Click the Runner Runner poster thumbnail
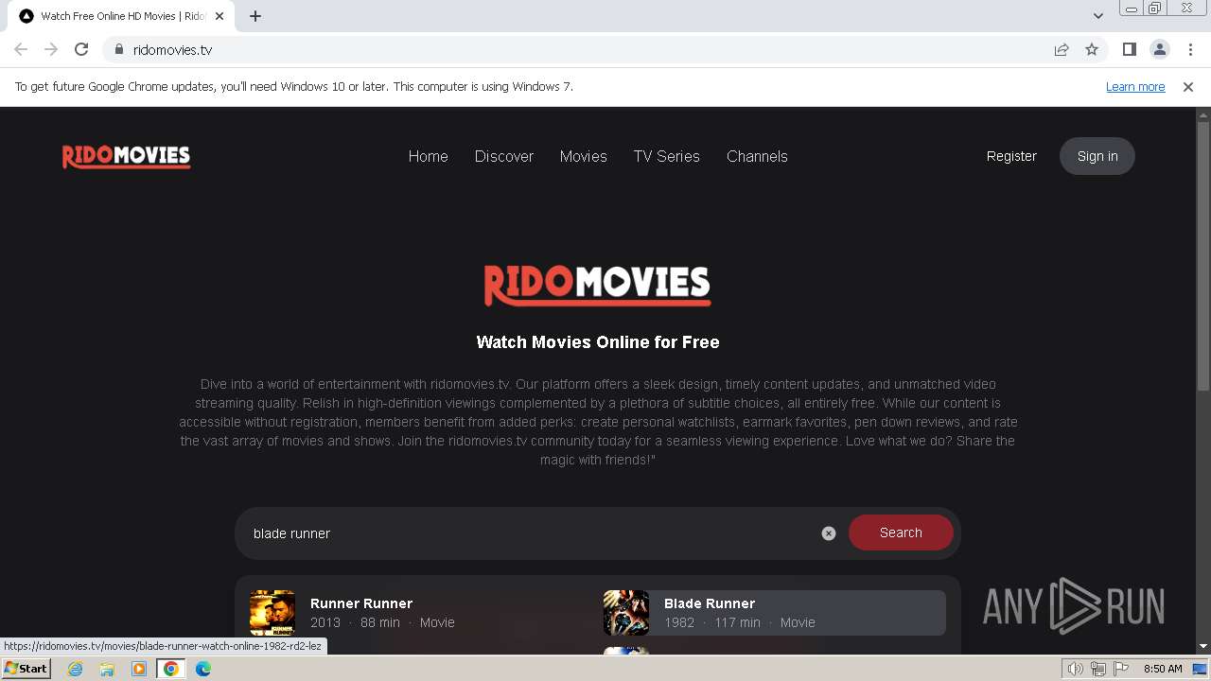Screen dimensions: 1211x681 coord(272,612)
